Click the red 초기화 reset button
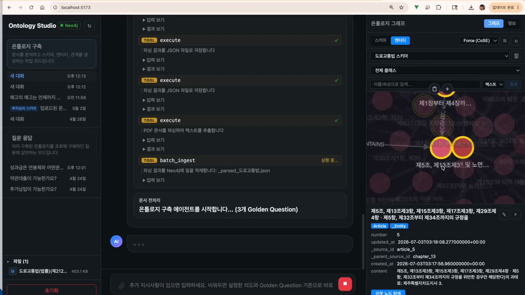Viewport: 525px width, 295px height. point(52,290)
